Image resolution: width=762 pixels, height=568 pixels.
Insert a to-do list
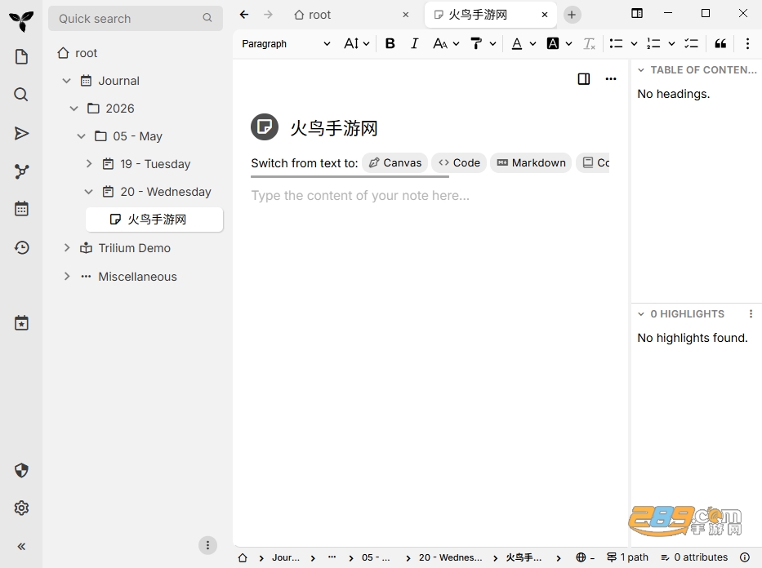691,44
